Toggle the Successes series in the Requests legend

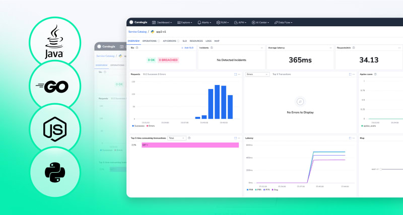pyautogui.click(x=138, y=126)
